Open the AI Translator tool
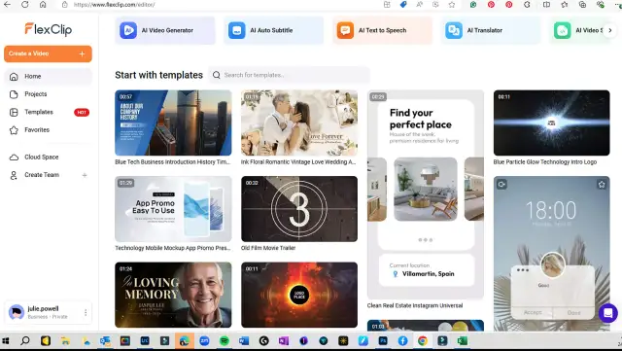This screenshot has width=622, height=351. pyautogui.click(x=491, y=30)
